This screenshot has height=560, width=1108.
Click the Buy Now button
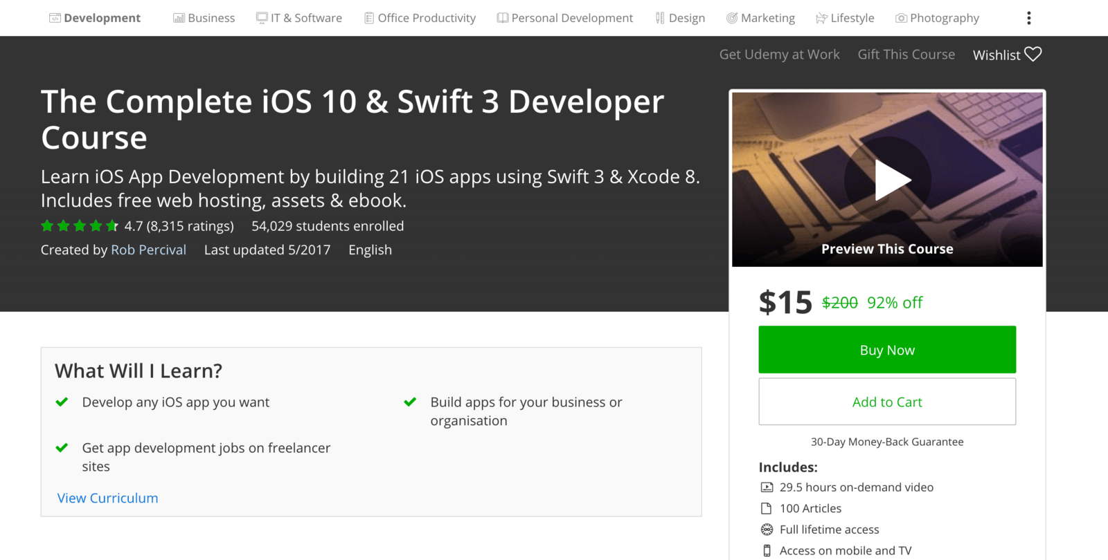(x=887, y=350)
